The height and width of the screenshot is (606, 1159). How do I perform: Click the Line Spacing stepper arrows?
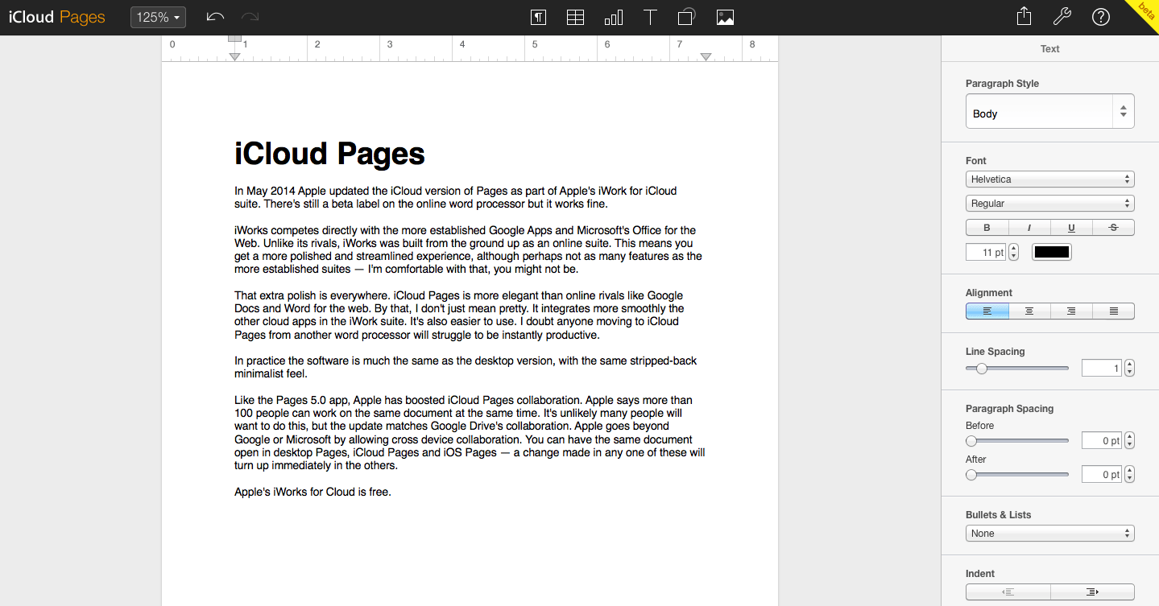coord(1129,368)
